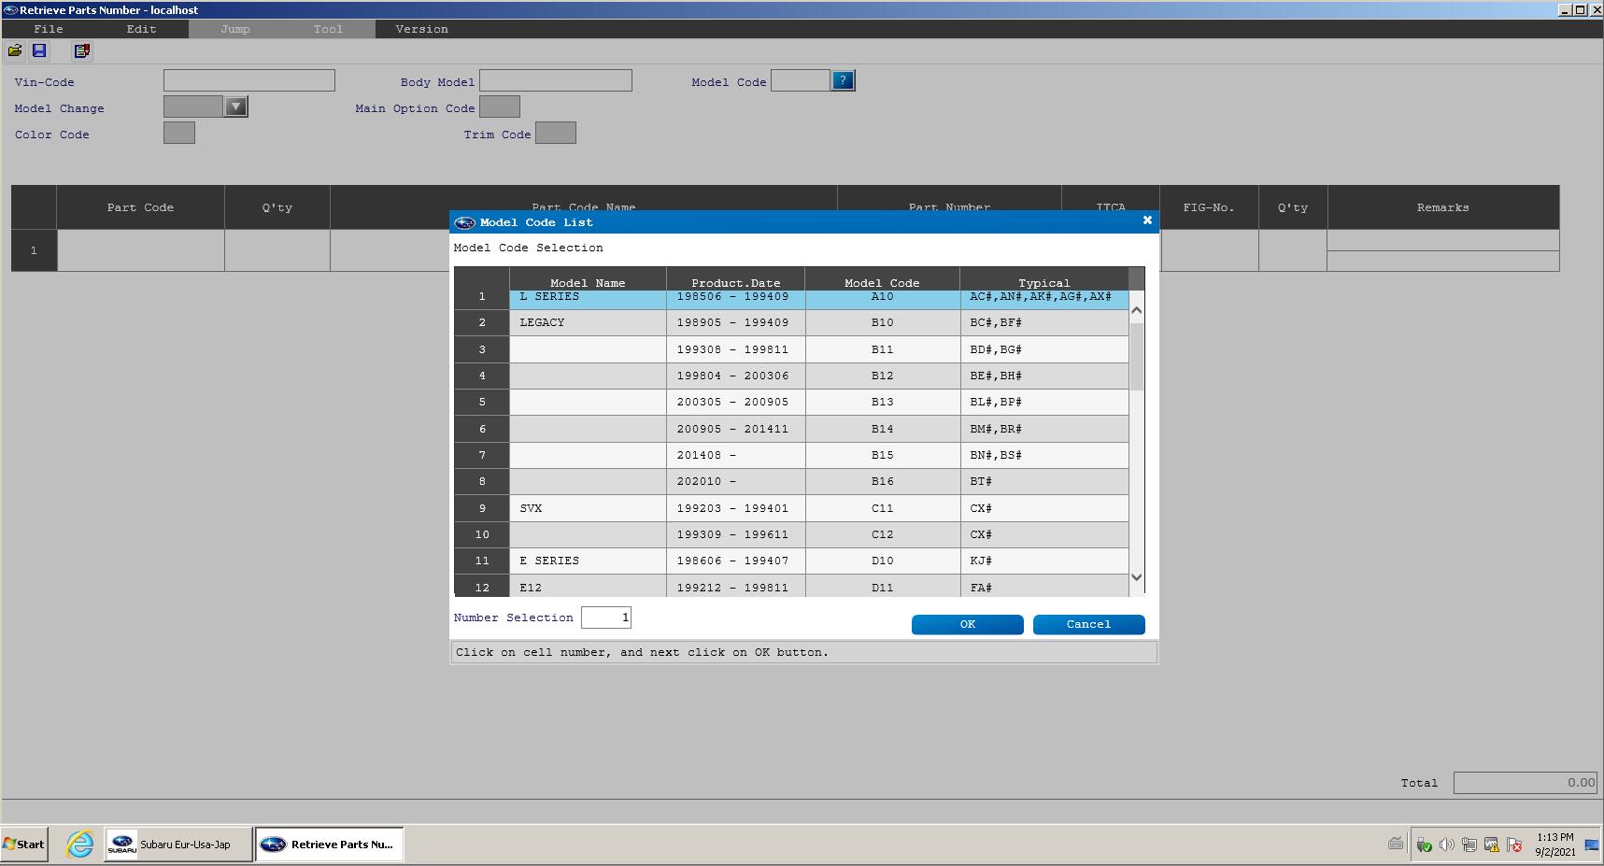This screenshot has width=1604, height=866.
Task: Save using the floppy disk toolbar icon
Action: tap(39, 50)
